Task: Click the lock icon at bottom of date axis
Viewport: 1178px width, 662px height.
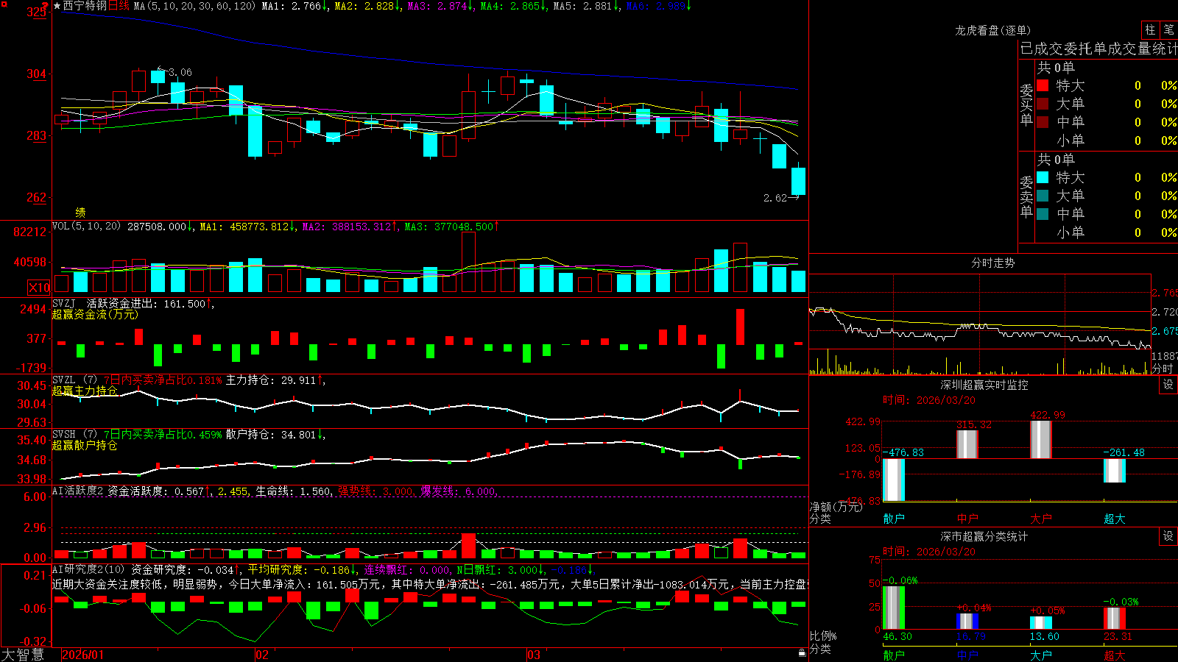Action: tap(802, 653)
